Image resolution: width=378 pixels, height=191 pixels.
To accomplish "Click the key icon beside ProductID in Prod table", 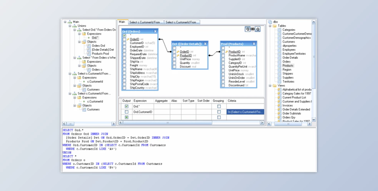I will tap(227, 52).
